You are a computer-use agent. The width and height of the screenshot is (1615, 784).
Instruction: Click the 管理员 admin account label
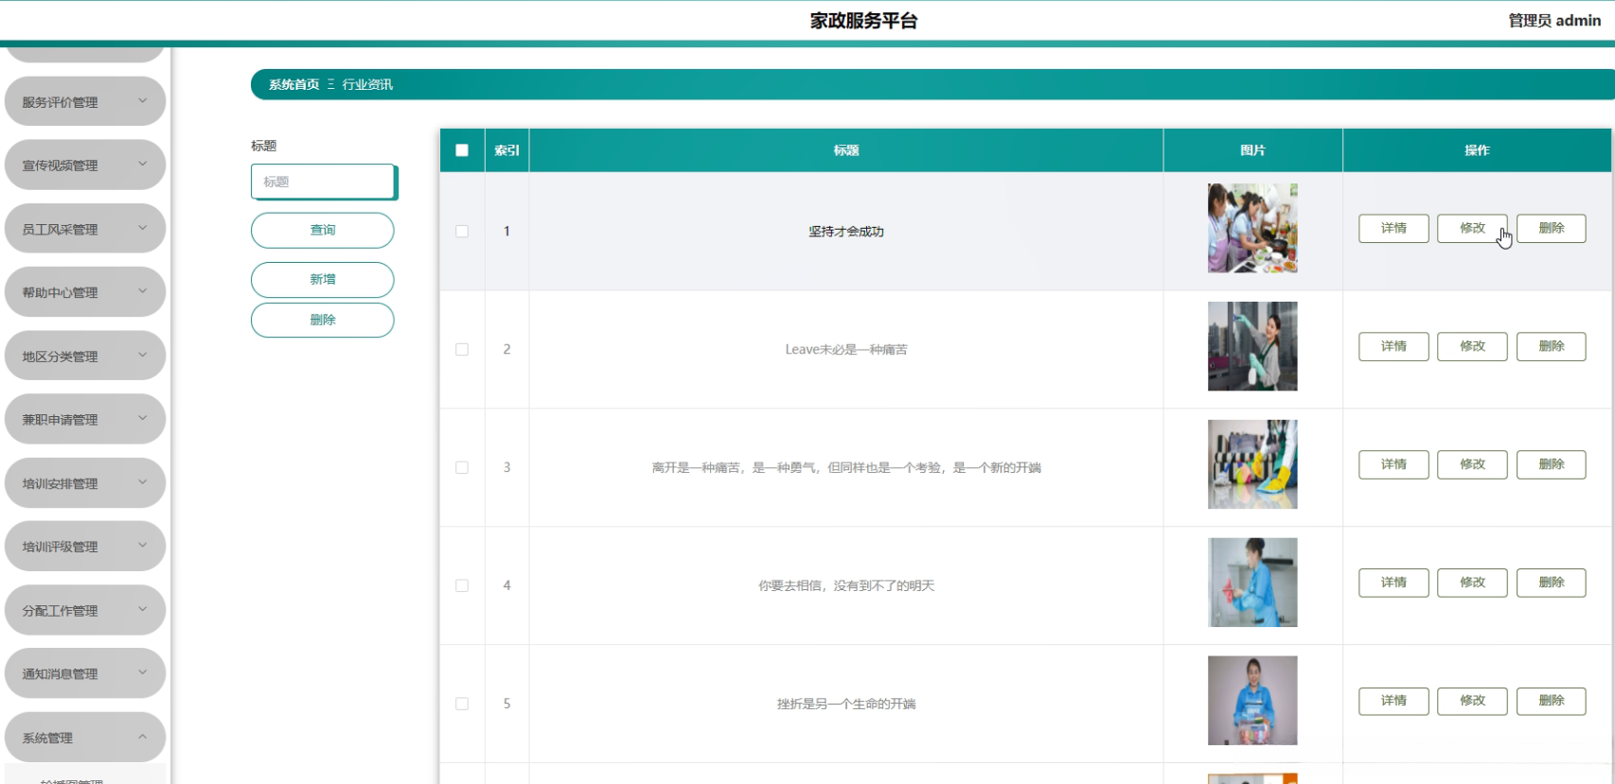(1554, 21)
